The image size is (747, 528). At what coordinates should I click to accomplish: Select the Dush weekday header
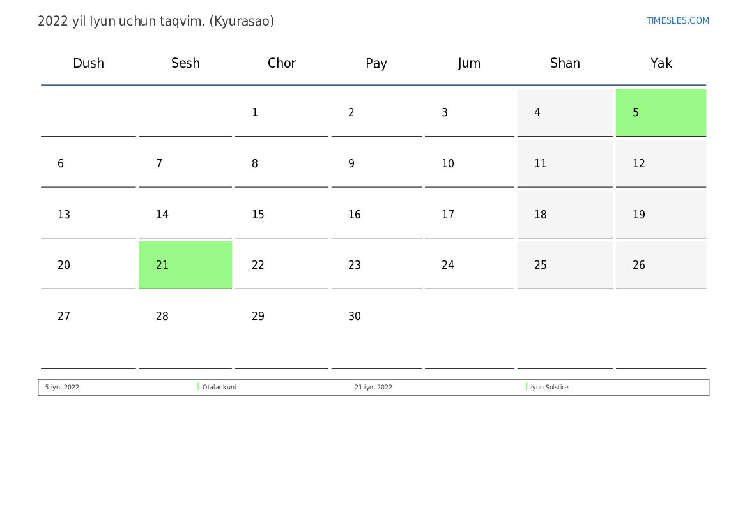(x=88, y=63)
